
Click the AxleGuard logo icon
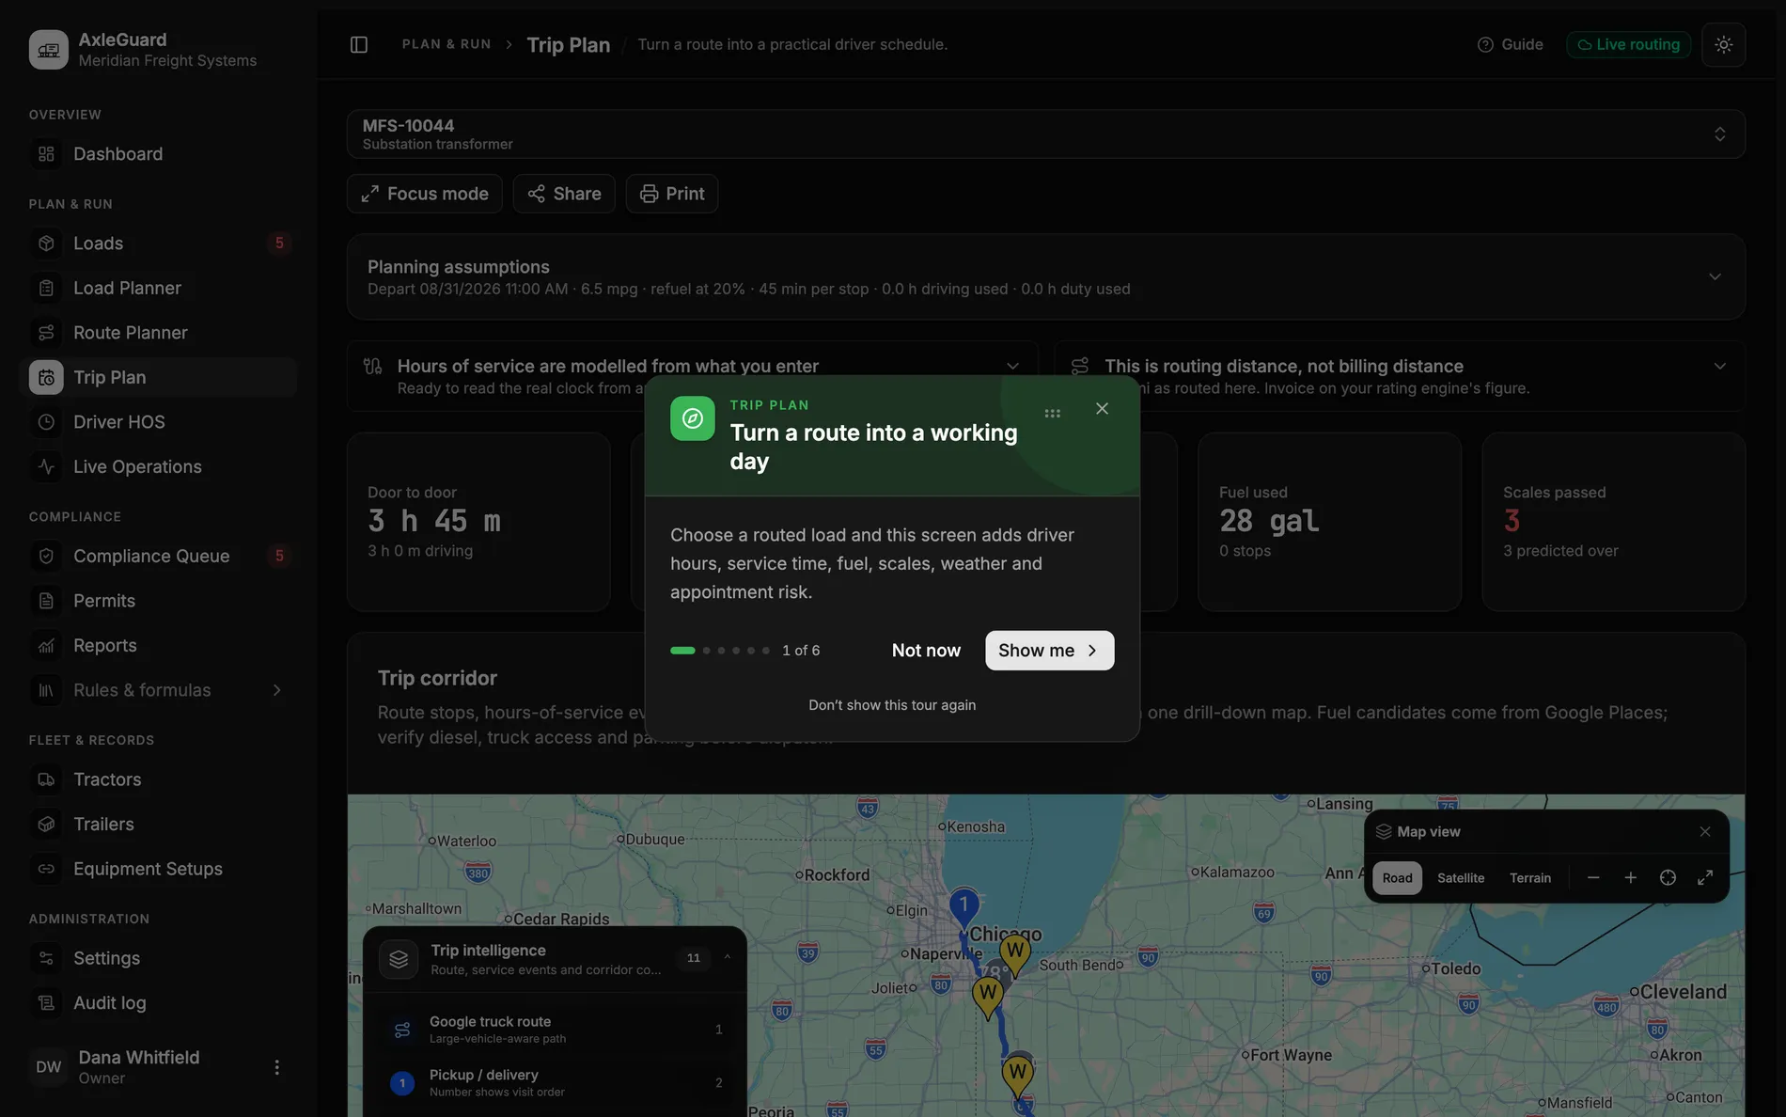coord(48,49)
